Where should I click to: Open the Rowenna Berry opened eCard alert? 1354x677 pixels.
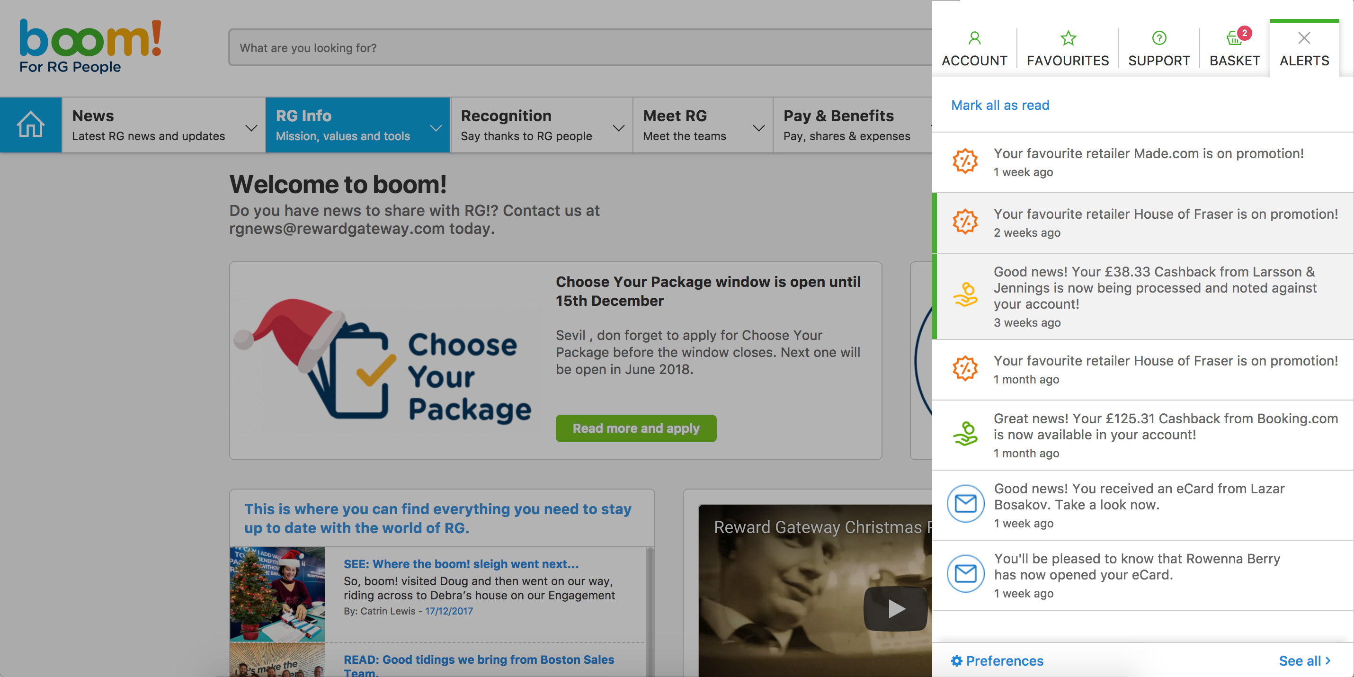point(1137,566)
